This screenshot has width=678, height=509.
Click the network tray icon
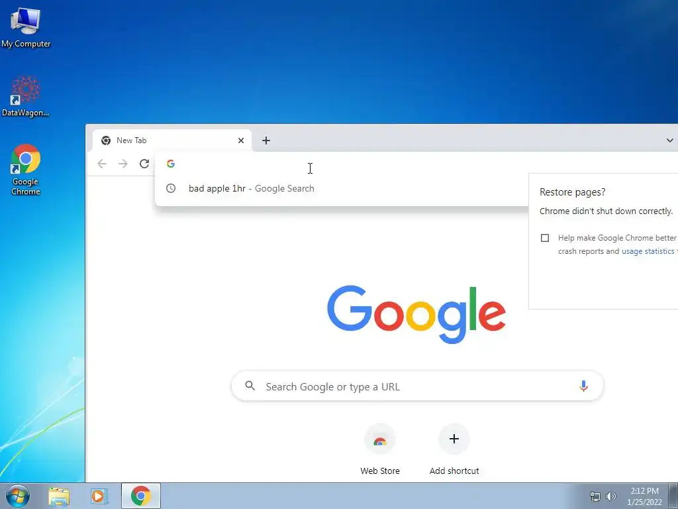tap(595, 496)
